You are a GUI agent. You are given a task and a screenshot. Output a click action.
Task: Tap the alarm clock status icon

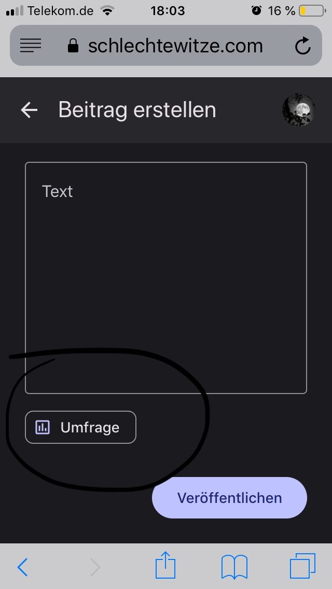(256, 11)
